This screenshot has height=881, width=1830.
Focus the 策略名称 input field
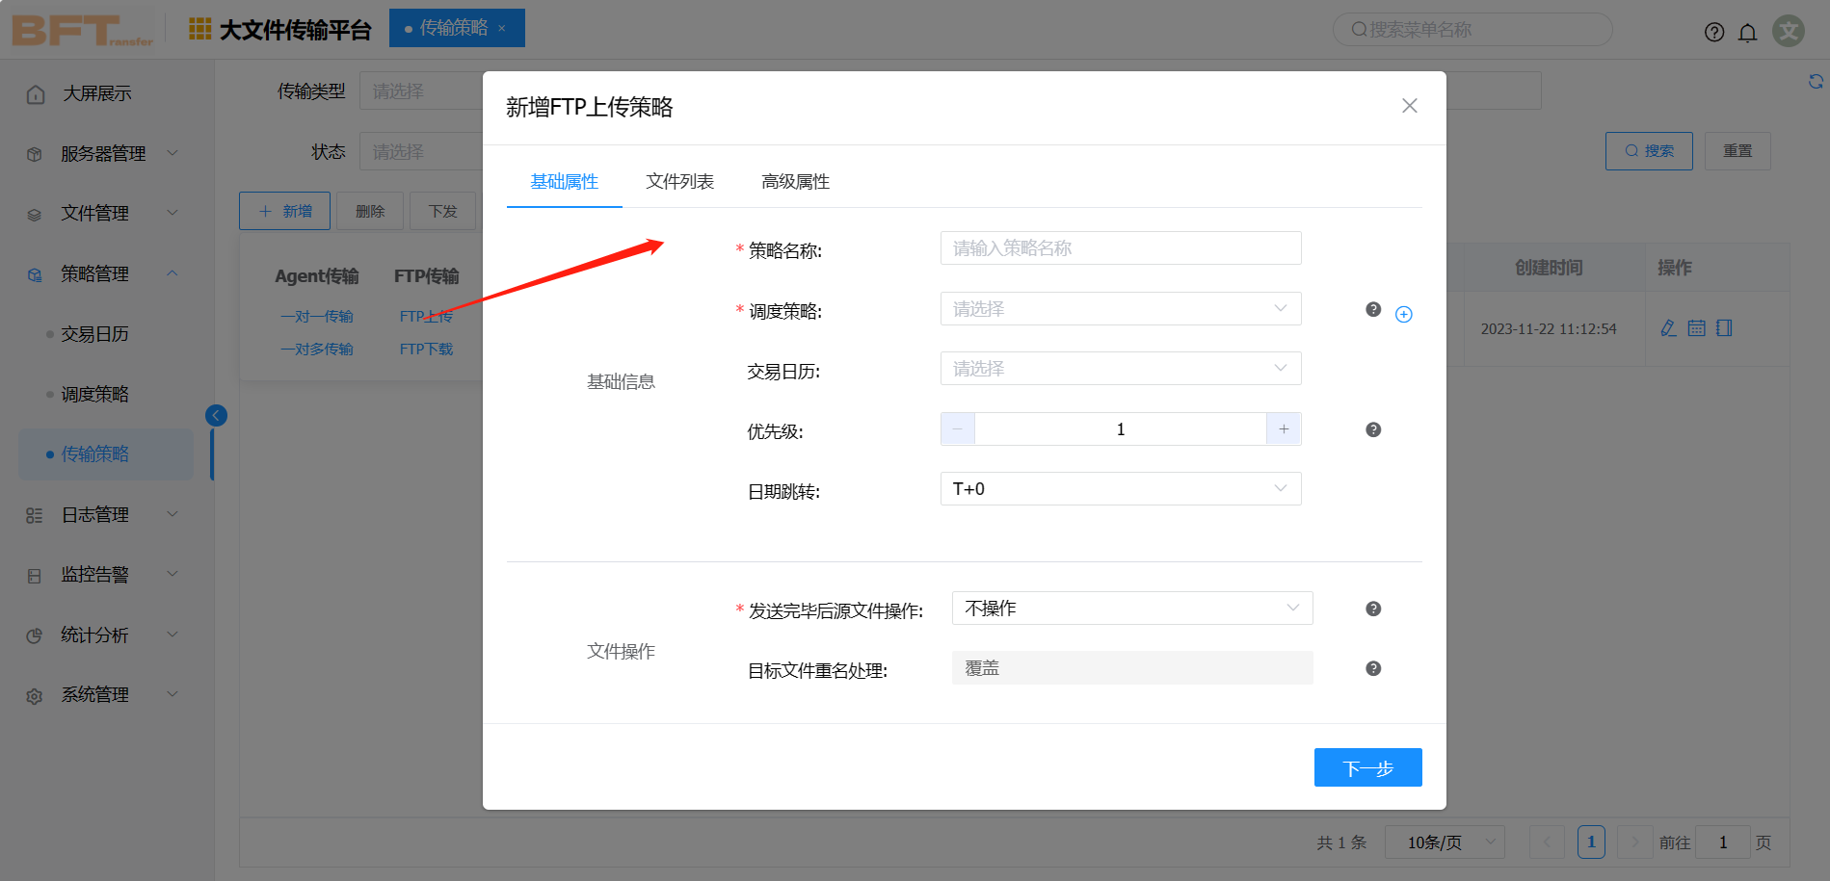tap(1121, 248)
